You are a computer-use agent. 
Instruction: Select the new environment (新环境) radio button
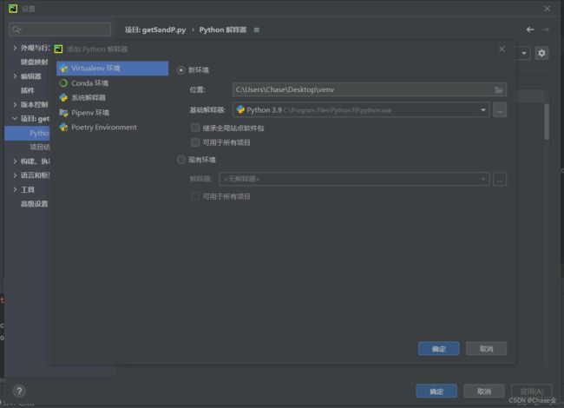(x=181, y=70)
